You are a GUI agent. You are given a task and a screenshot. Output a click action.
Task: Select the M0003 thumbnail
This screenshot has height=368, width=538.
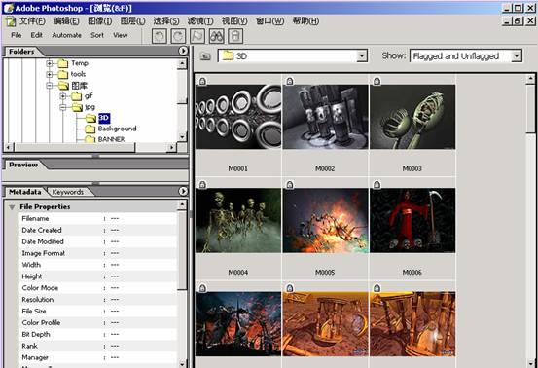(x=412, y=117)
